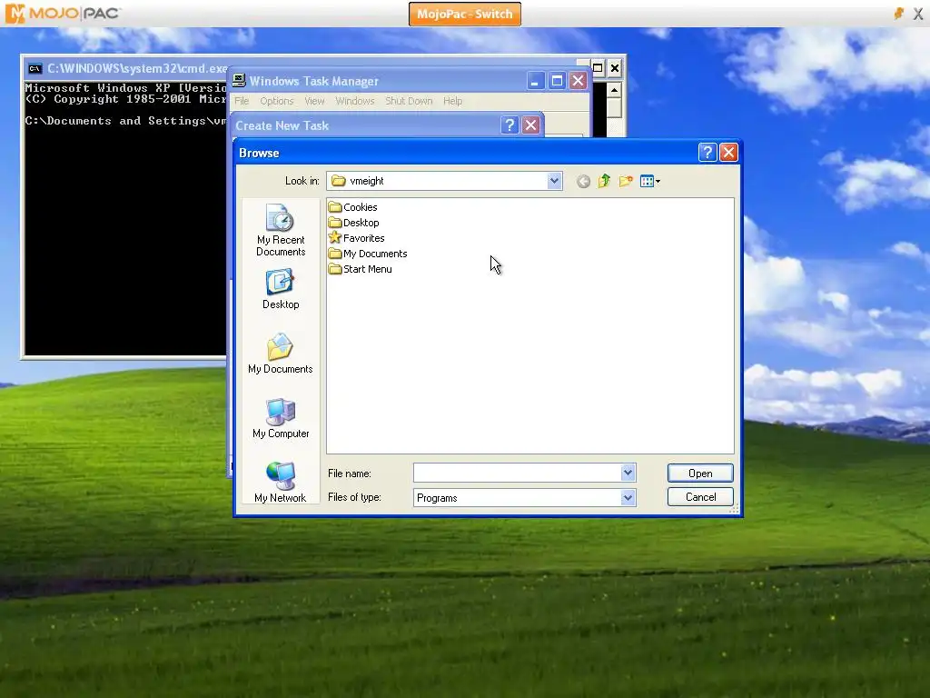
Task: Select the Favorites star folder
Action: (356, 238)
